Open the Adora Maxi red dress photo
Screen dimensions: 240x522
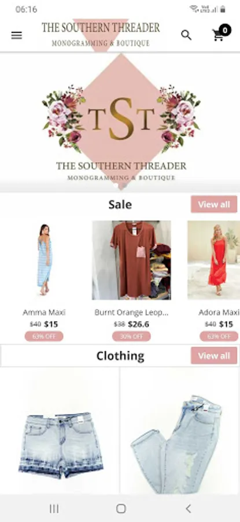[x=214, y=260]
